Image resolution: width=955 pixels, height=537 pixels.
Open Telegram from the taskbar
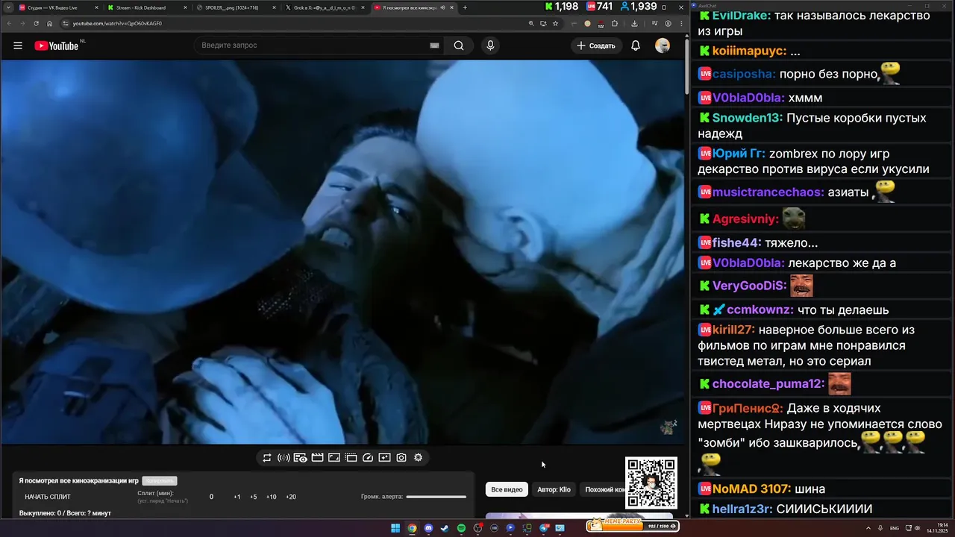point(544,528)
